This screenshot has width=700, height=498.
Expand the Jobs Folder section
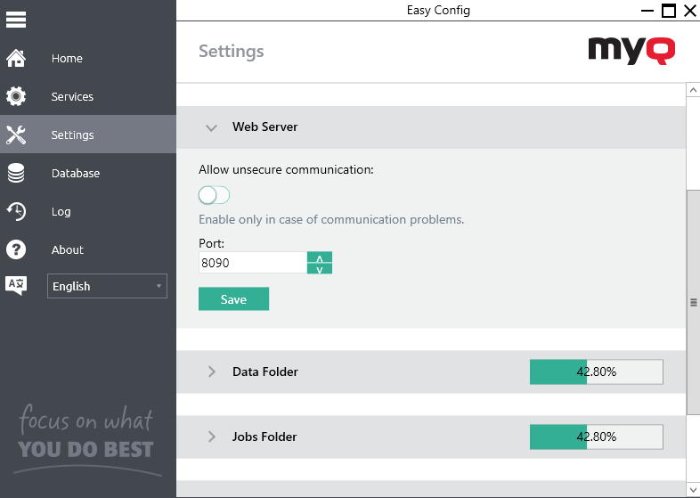click(x=211, y=437)
